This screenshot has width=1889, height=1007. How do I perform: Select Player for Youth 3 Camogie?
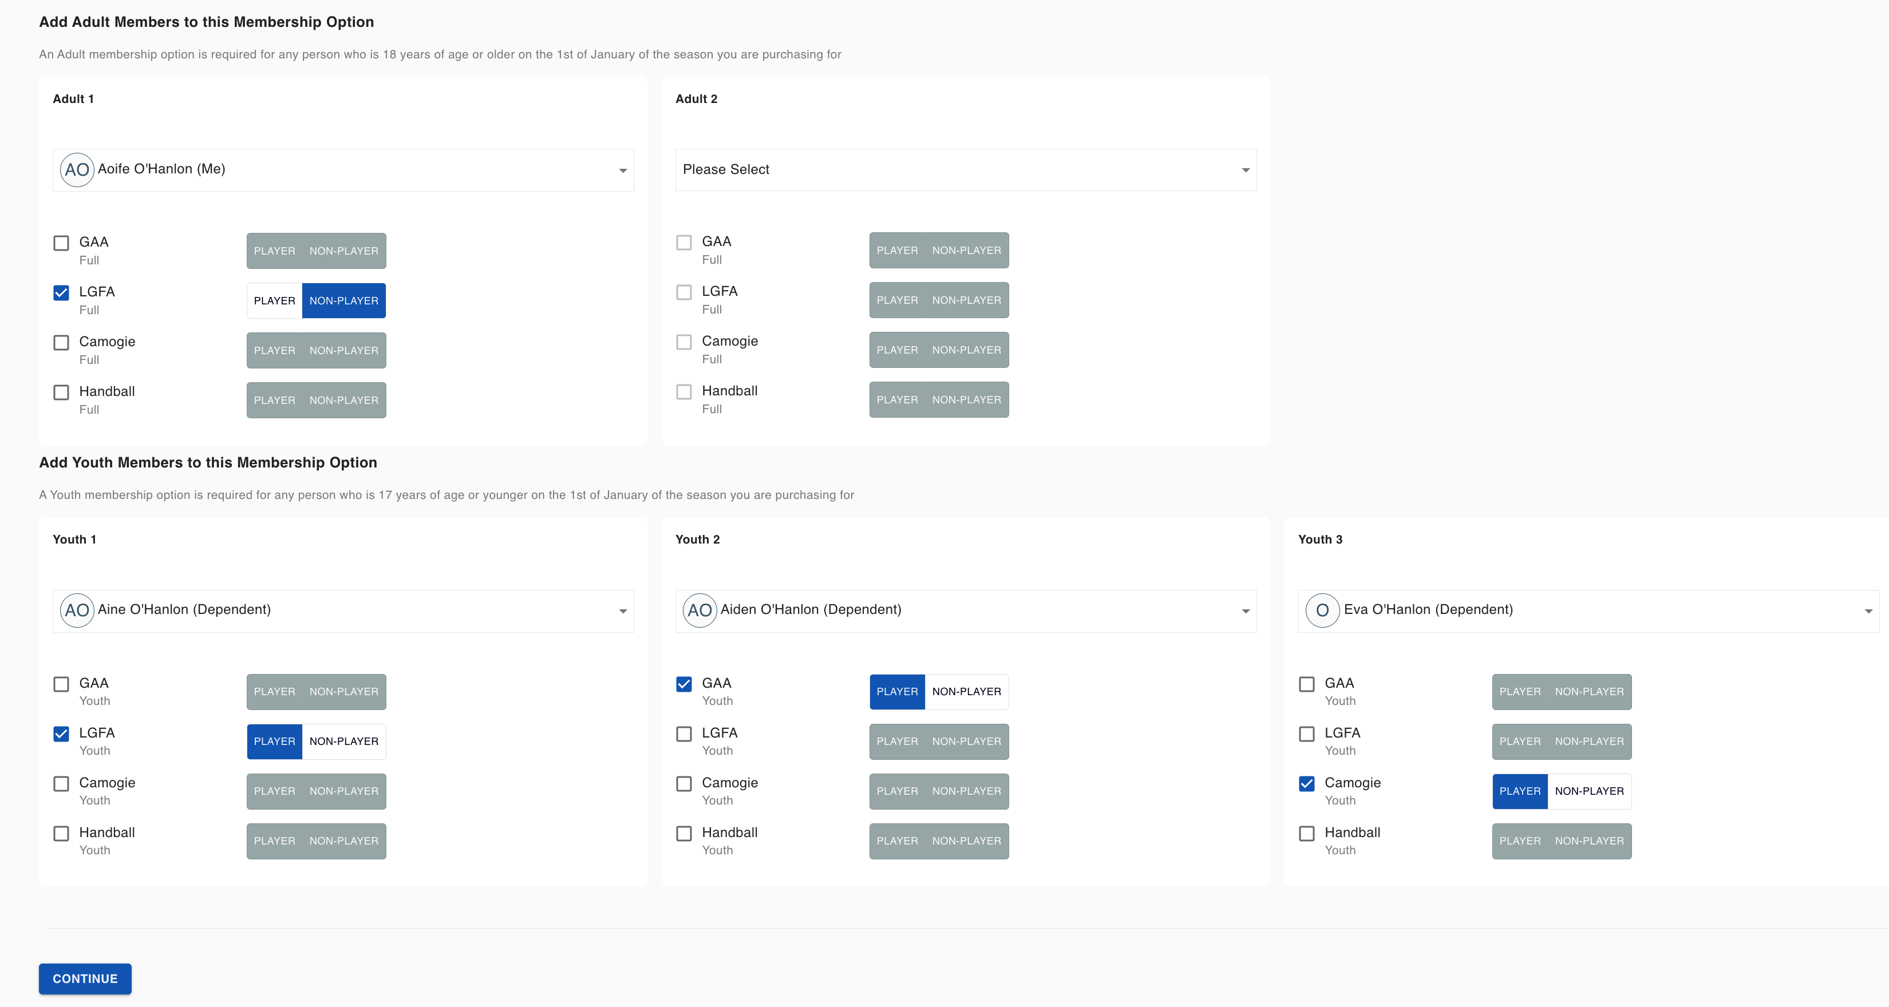[x=1519, y=791]
